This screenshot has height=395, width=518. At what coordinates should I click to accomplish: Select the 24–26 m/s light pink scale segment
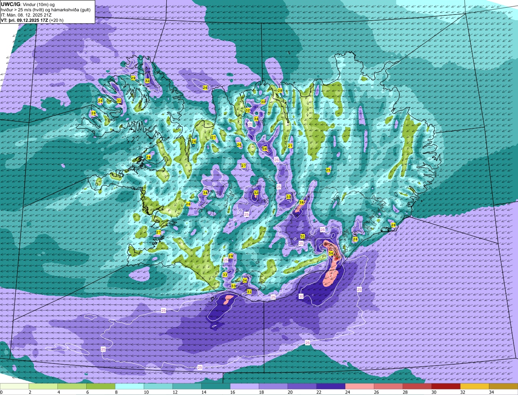click(x=359, y=387)
